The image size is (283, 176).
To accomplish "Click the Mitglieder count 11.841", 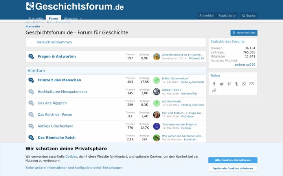I will coord(250,56).
